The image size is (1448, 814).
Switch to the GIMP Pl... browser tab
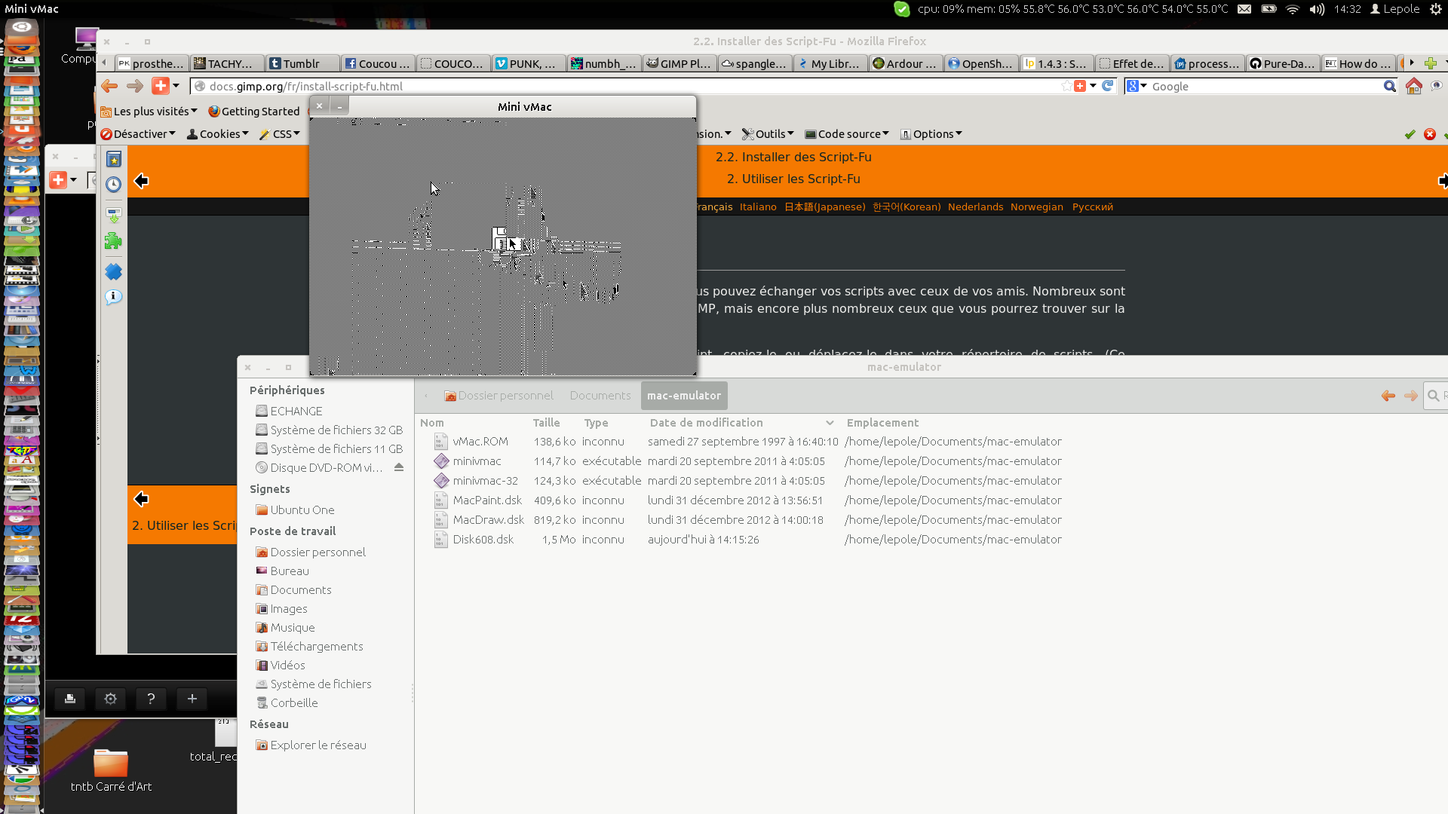pyautogui.click(x=679, y=64)
